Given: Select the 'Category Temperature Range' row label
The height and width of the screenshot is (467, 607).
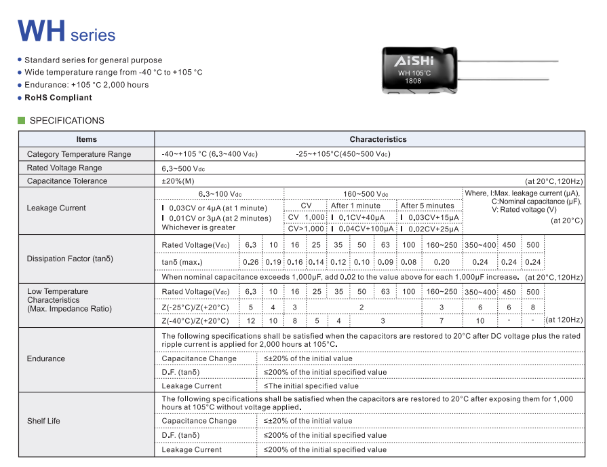Looking at the screenshot, I should tap(79, 154).
